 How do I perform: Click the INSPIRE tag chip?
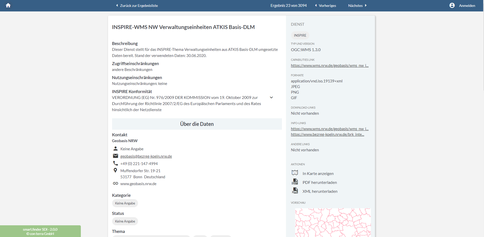click(x=300, y=35)
